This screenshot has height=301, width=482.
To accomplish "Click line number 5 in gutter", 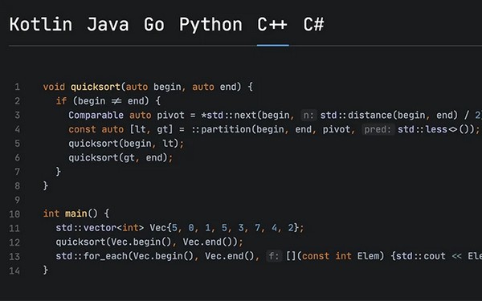I will tap(17, 144).
